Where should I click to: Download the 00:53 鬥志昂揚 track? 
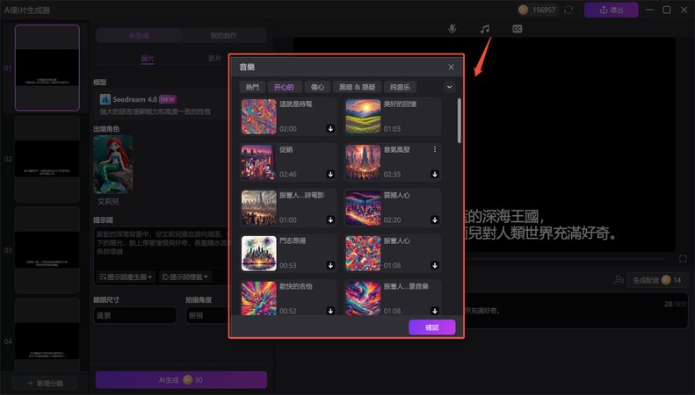(x=330, y=266)
